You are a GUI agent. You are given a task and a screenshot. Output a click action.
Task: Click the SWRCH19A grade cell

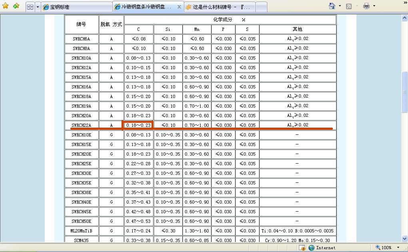pos(82,106)
